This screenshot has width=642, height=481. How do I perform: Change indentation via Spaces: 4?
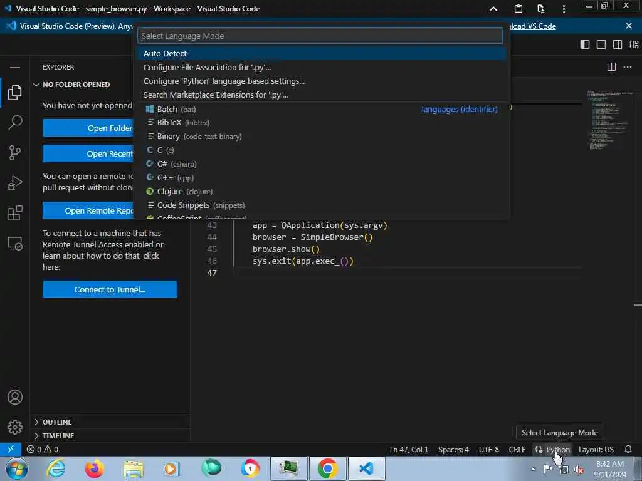(453, 449)
